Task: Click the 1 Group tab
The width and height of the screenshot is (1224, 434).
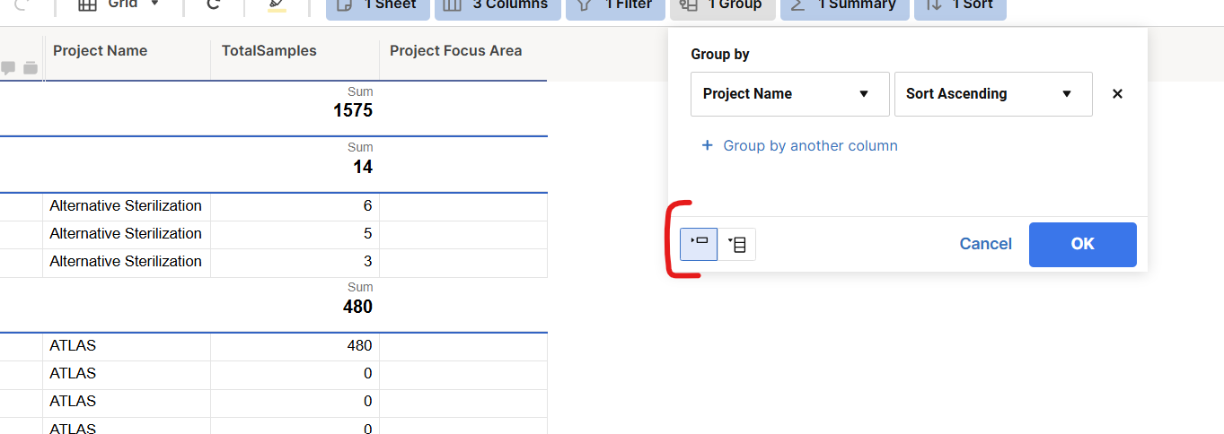Action: pyautogui.click(x=722, y=6)
